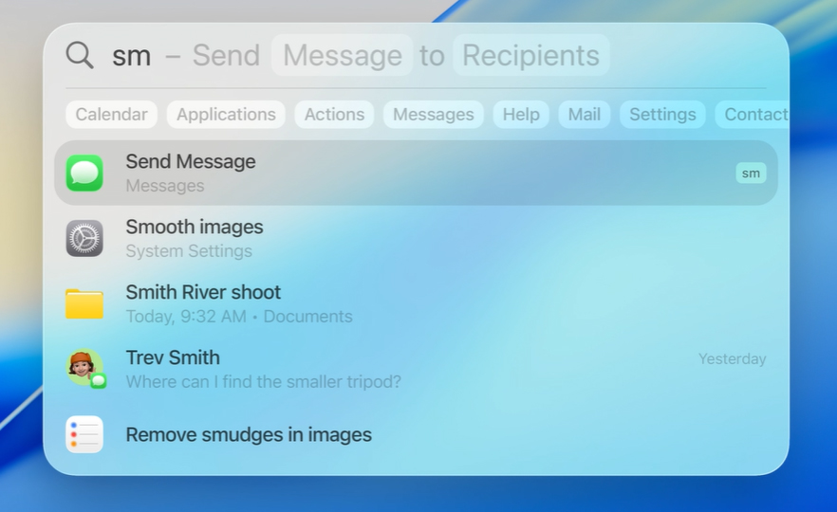Open the Trev Smith conversation result
Image resolution: width=837 pixels, height=512 pixels.
(416, 369)
